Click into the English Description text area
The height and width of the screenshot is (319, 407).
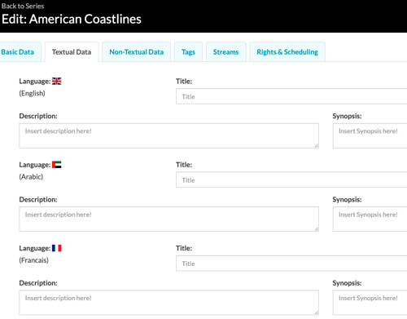coord(168,135)
